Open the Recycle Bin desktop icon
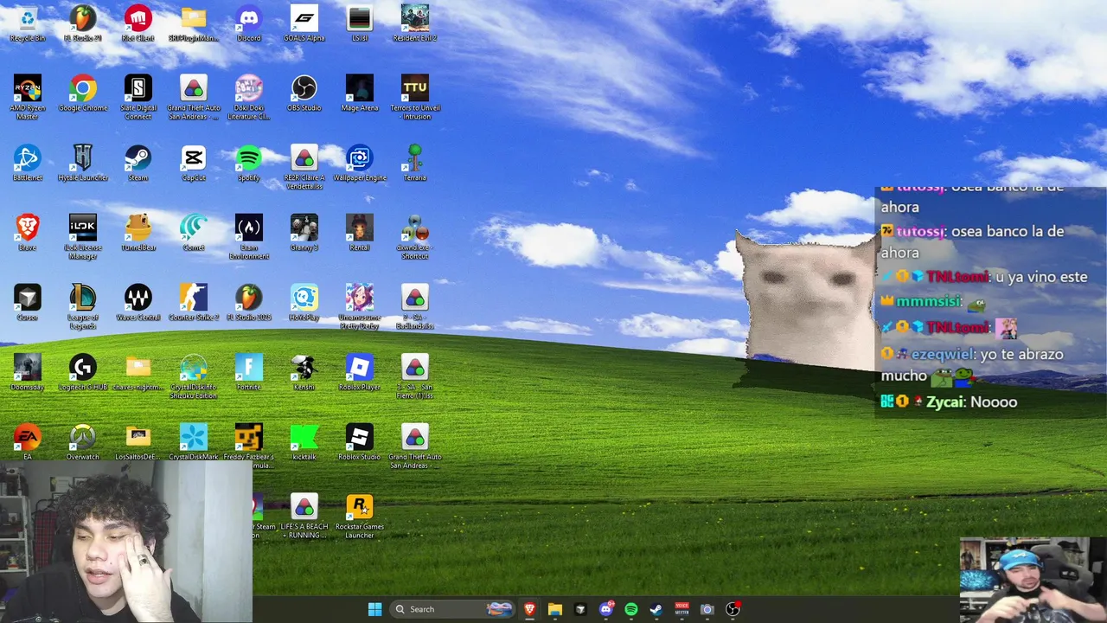 (27, 23)
